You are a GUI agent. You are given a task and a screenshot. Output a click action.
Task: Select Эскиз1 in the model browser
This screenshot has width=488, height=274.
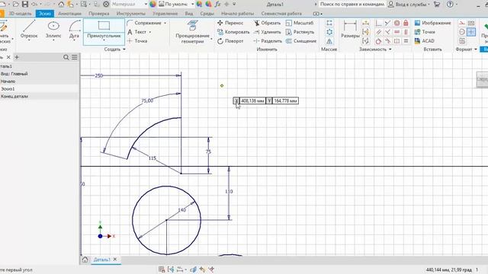tap(8, 89)
